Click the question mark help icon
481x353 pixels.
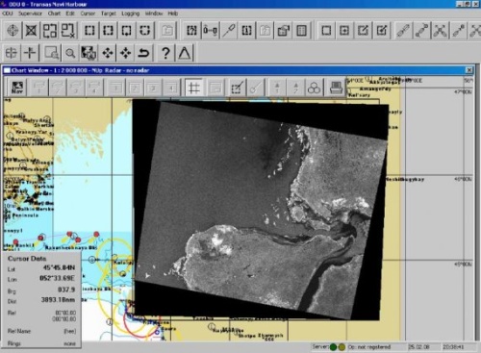pyautogui.click(x=165, y=53)
